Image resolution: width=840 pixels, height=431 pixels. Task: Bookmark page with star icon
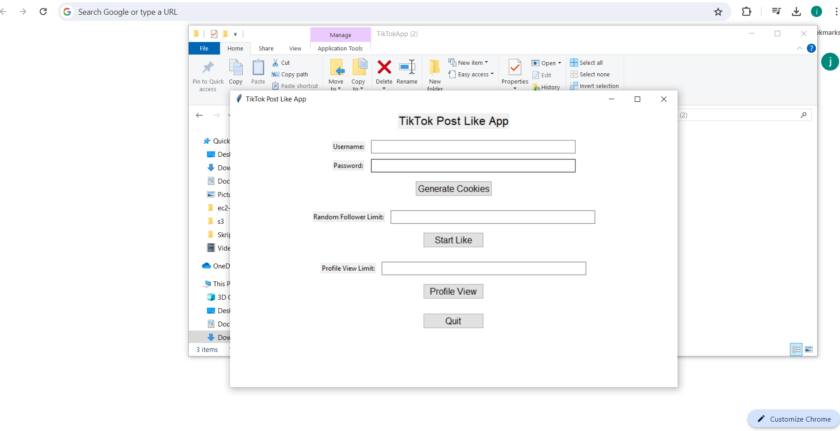coord(718,12)
